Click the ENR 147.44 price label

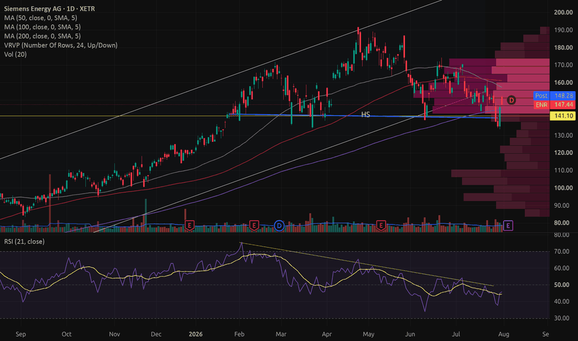point(554,105)
